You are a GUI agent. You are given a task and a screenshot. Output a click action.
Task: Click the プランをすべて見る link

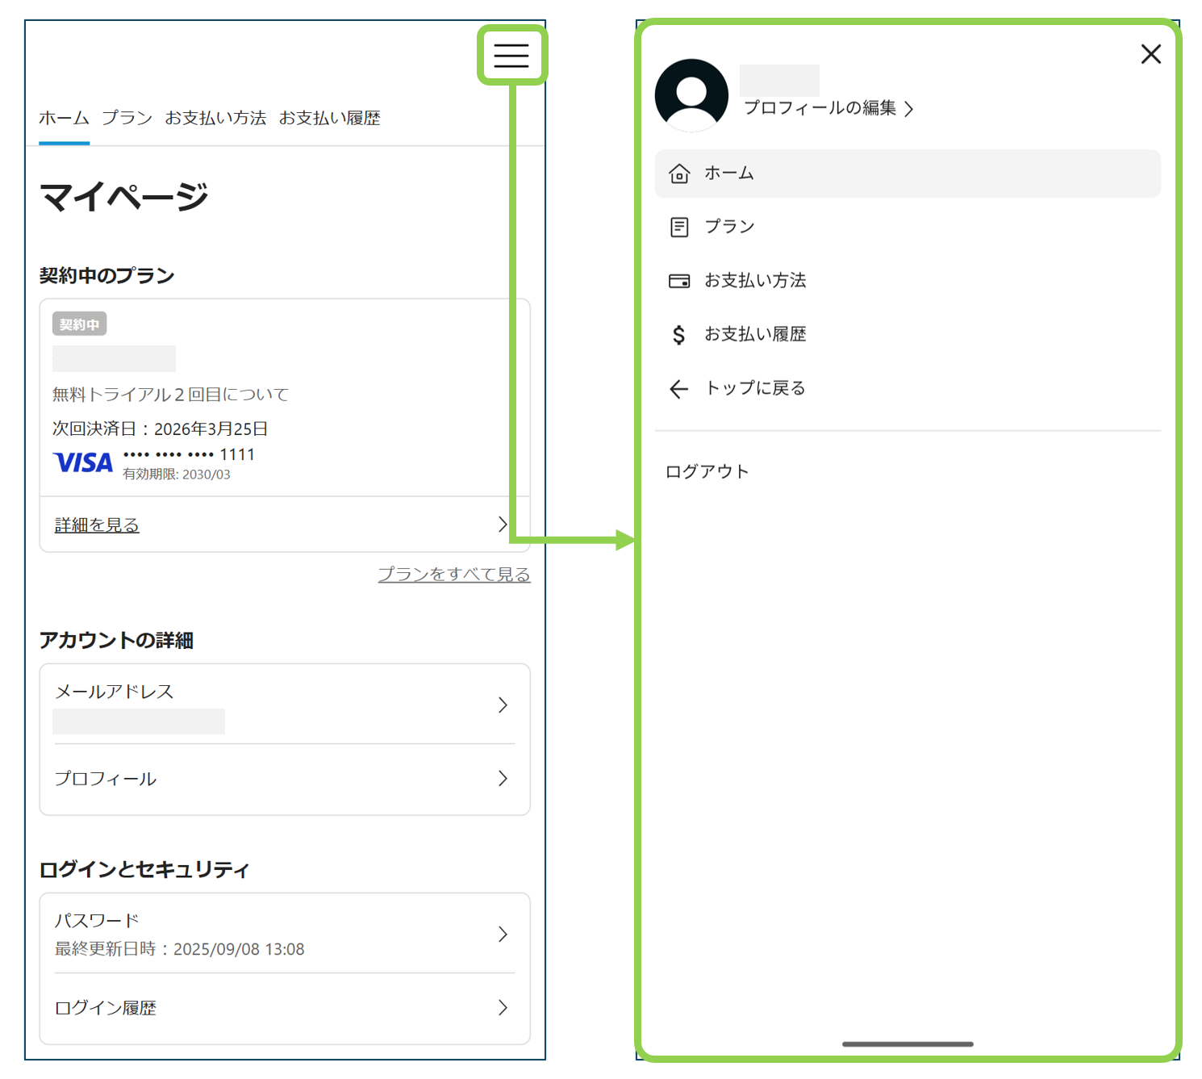coord(454,575)
